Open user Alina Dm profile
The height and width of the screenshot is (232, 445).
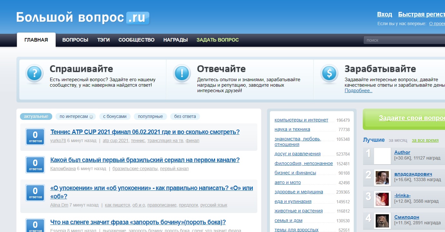coord(59,205)
